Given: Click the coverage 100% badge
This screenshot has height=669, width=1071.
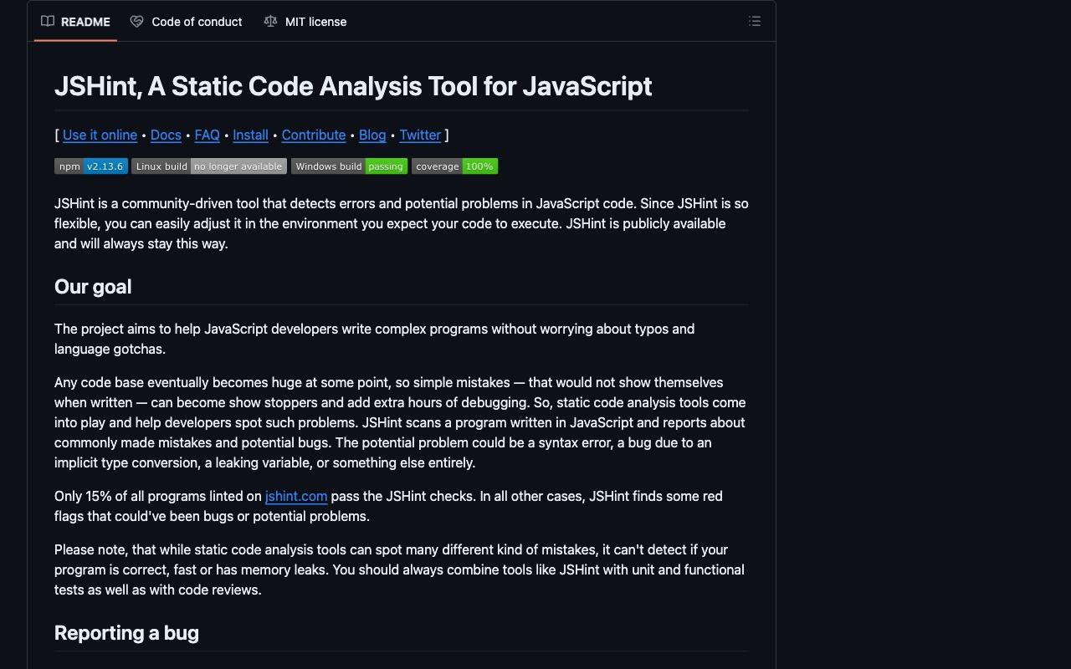Looking at the screenshot, I should pos(455,166).
